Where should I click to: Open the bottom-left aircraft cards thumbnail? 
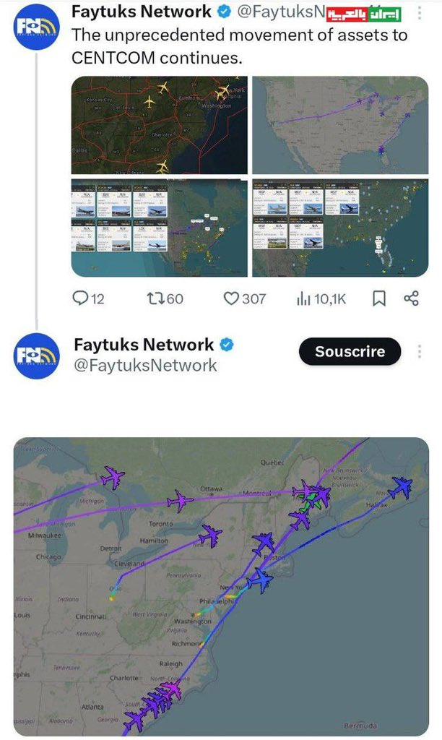pos(159,228)
